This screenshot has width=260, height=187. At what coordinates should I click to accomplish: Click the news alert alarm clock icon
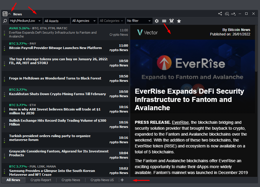172,21
